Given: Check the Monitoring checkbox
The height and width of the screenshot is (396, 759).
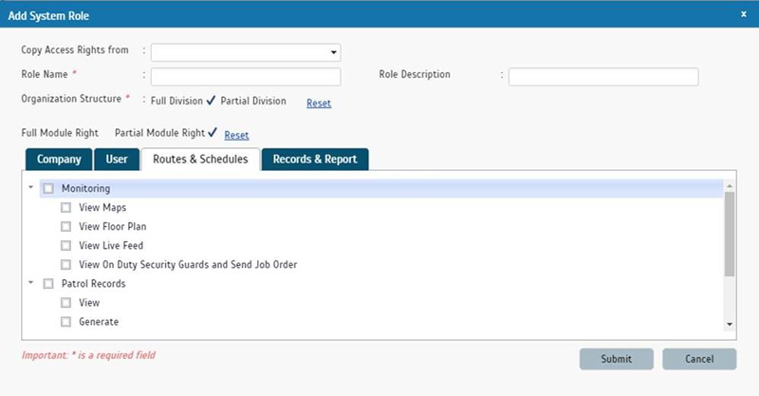Looking at the screenshot, I should 48,189.
